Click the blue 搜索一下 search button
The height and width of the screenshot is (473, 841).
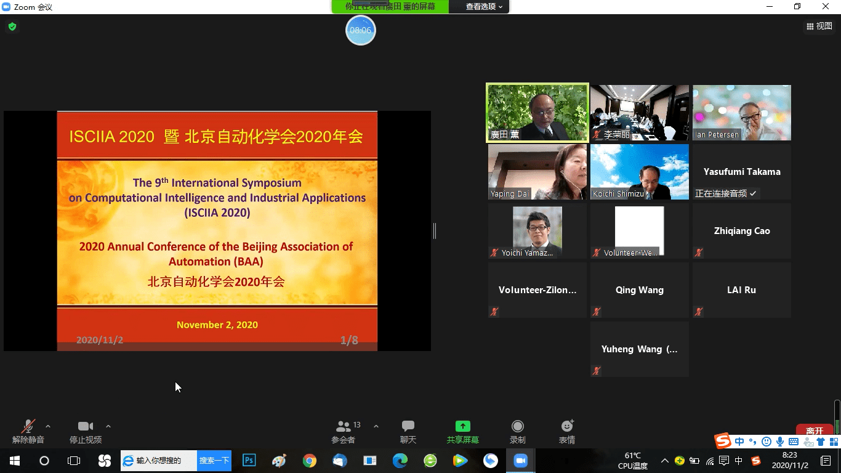click(x=214, y=461)
